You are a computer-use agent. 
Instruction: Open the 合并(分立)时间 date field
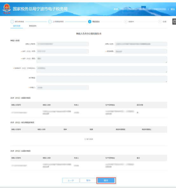63,51
